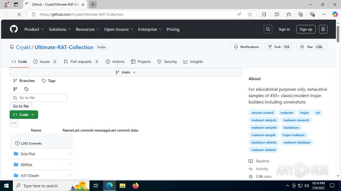The image size is (341, 191).
Task: Click the branches icon below Branches link
Action: click(x=15, y=89)
